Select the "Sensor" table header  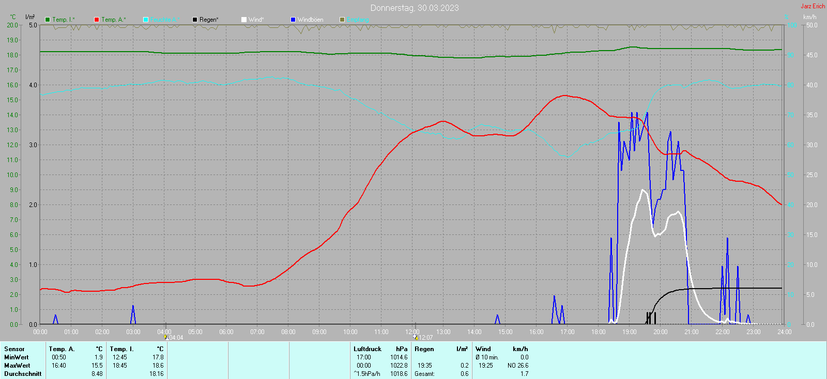[14, 349]
